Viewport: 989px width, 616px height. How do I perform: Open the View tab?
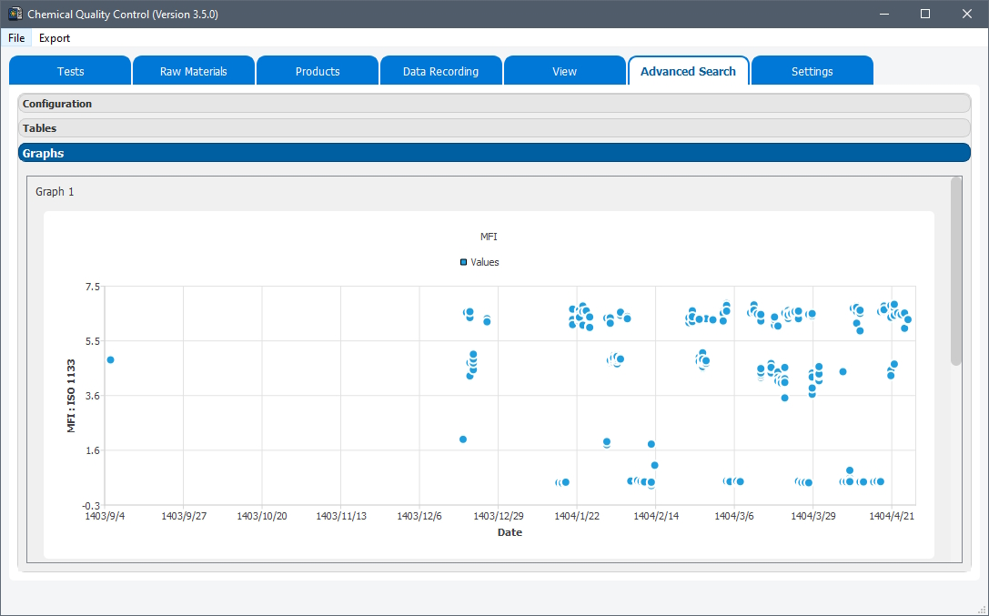[x=564, y=70]
